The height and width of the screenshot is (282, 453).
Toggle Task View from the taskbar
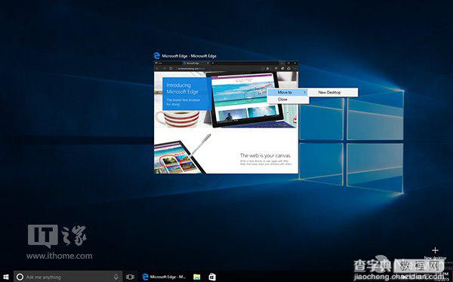tap(130, 277)
